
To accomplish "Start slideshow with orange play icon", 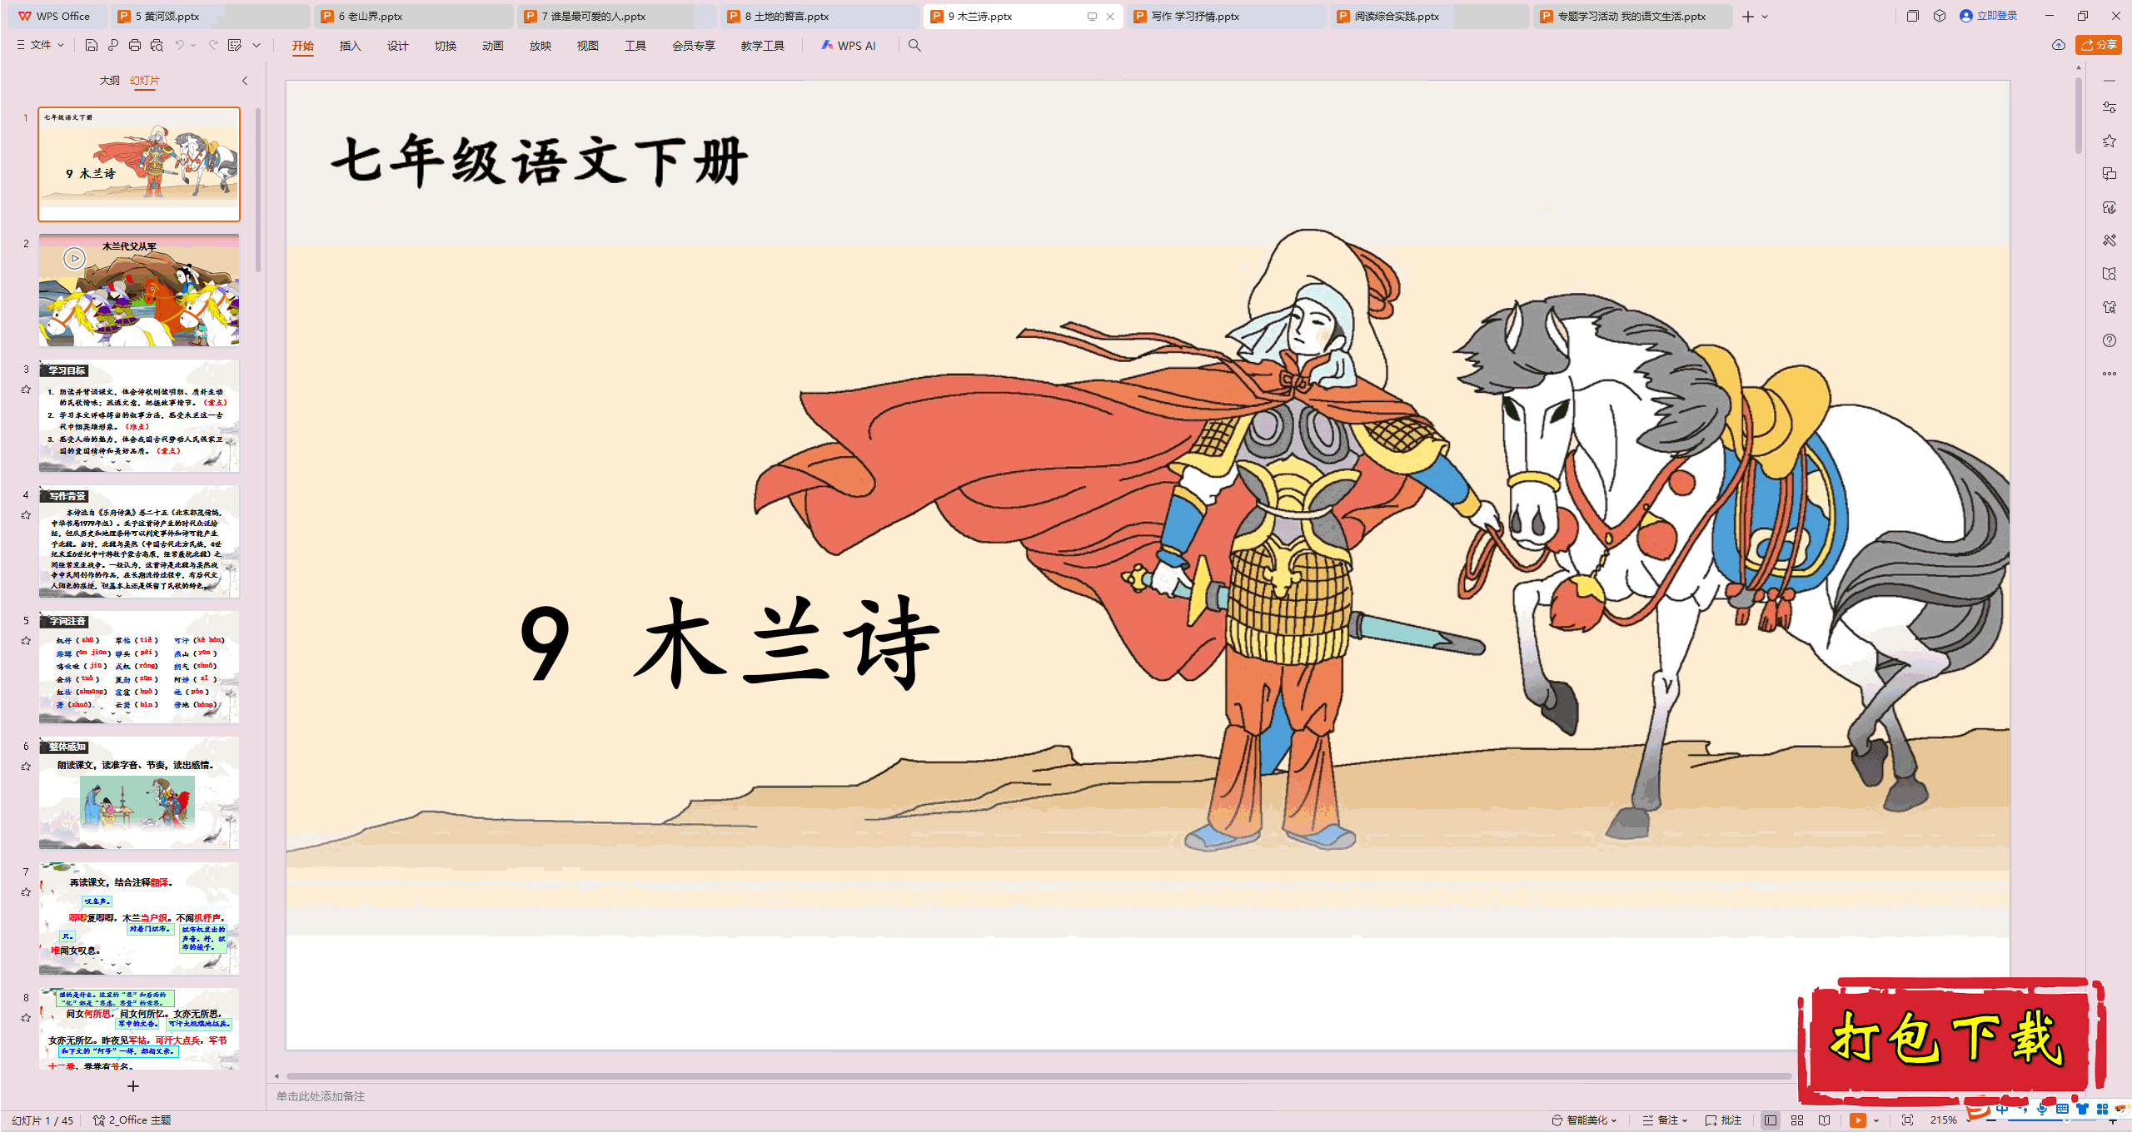I will pos(1858,1120).
